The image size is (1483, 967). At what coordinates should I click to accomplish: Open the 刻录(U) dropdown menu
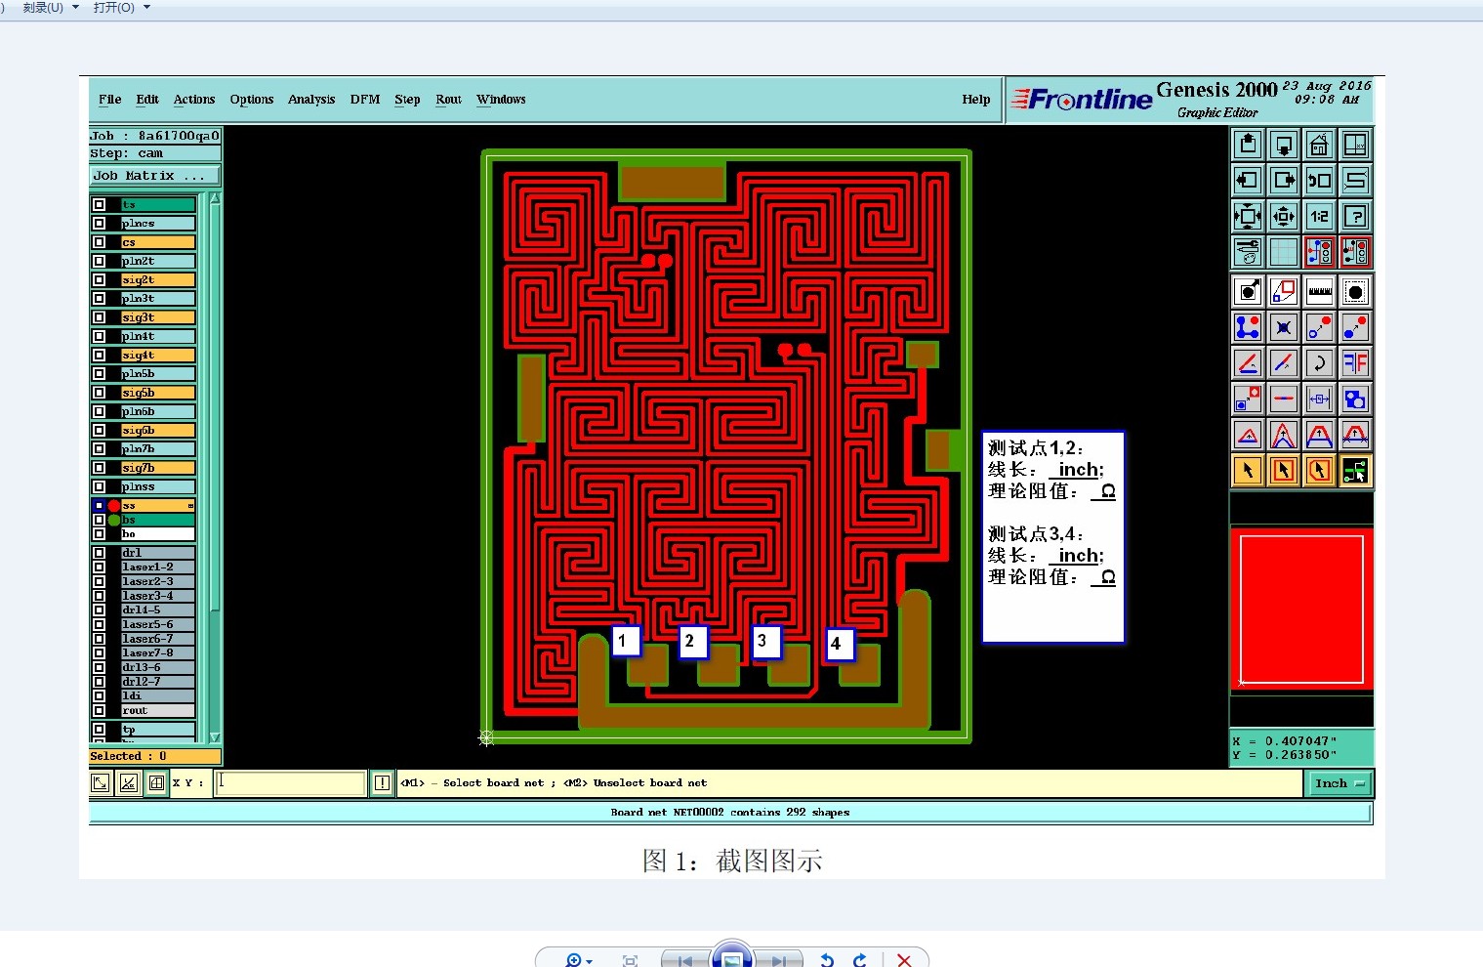(x=51, y=7)
